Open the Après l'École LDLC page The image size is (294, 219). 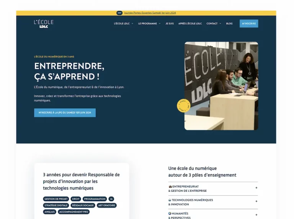click(190, 24)
